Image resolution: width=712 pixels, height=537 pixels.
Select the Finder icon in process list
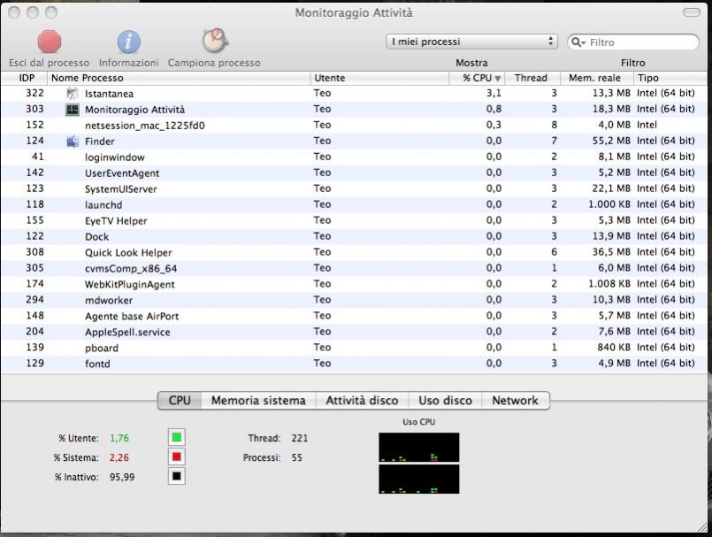(73, 142)
